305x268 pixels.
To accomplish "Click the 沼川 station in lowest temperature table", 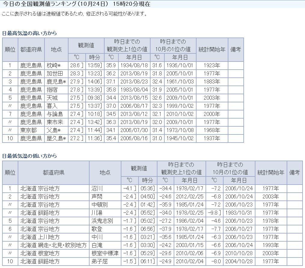I will (x=97, y=188).
